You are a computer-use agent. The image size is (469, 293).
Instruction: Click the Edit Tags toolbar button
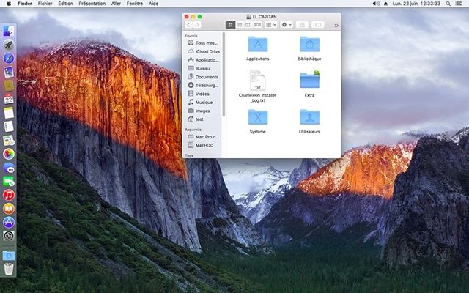point(318,25)
